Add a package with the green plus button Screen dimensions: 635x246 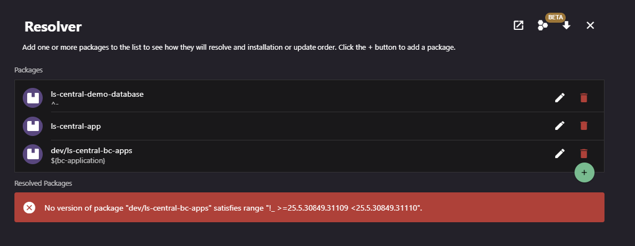pos(584,172)
